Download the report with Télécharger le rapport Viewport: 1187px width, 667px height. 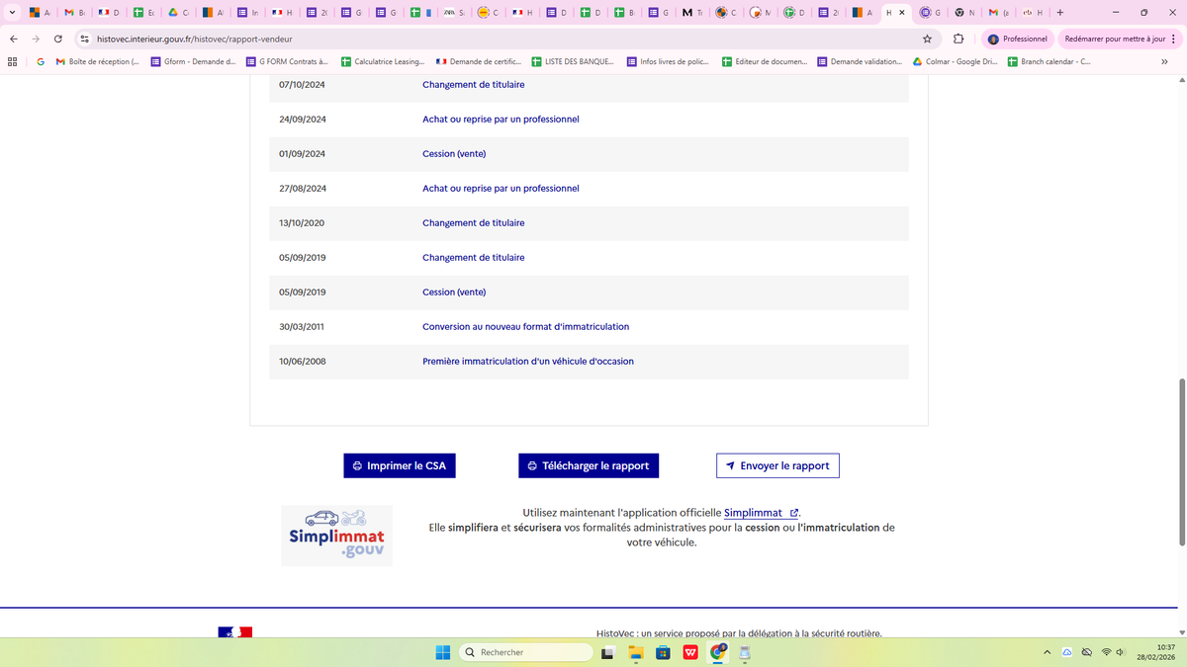pyautogui.click(x=589, y=465)
